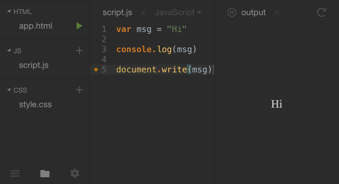This screenshot has height=184, width=339.
Task: Add a new CSS file with plus
Action: point(79,90)
